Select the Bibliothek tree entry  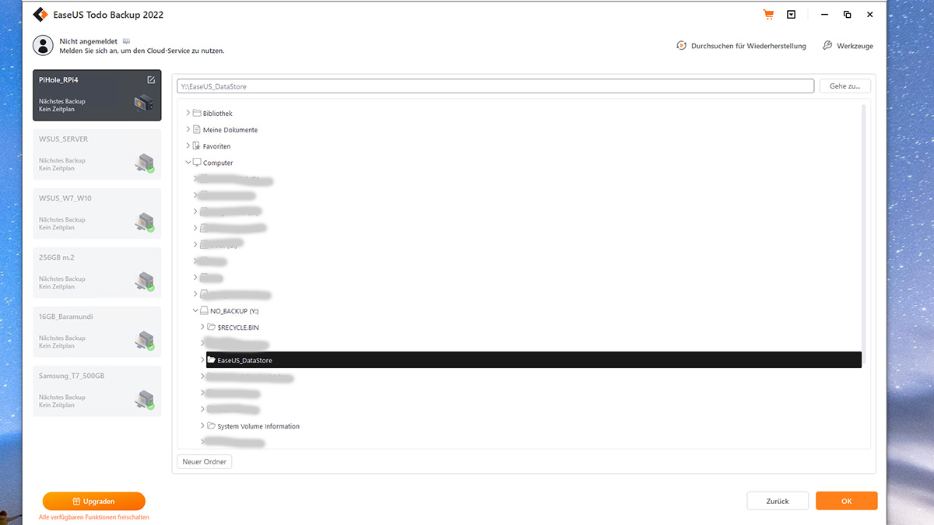pyautogui.click(x=218, y=114)
